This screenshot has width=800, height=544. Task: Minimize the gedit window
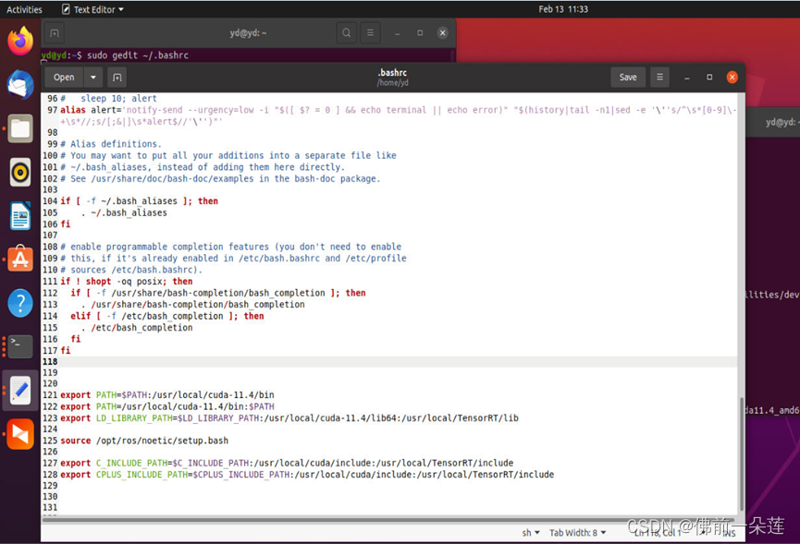[x=687, y=78]
